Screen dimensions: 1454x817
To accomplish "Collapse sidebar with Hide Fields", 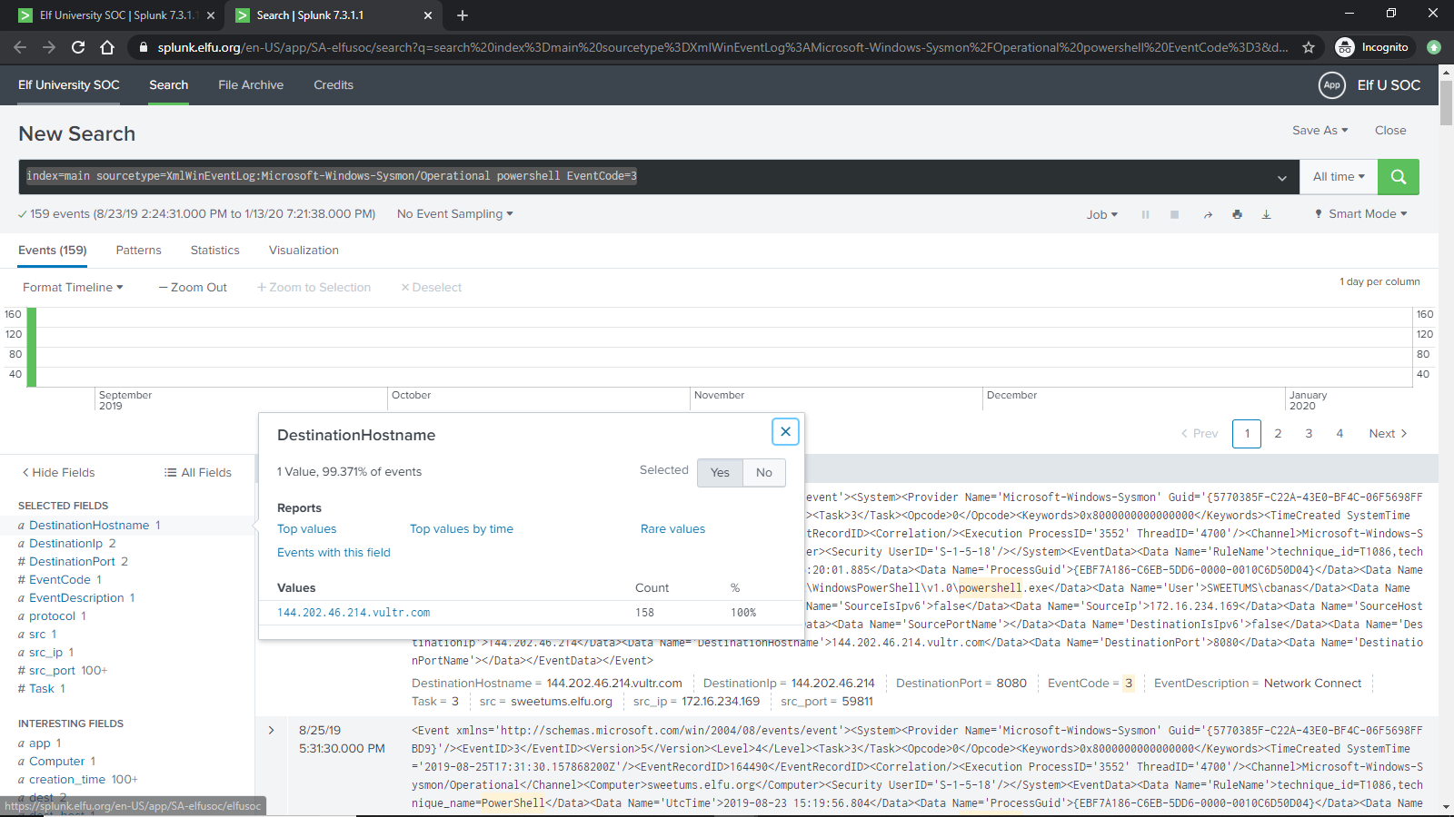I will click(58, 473).
